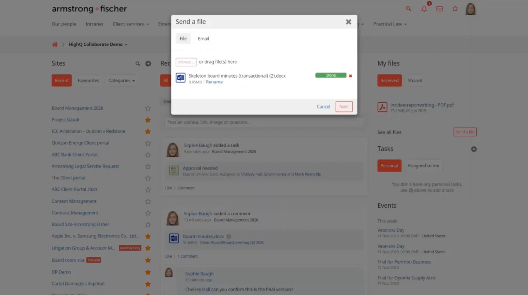Expand the HighQ Collaborate Demo dropdown
The height and width of the screenshot is (295, 528).
point(98,44)
